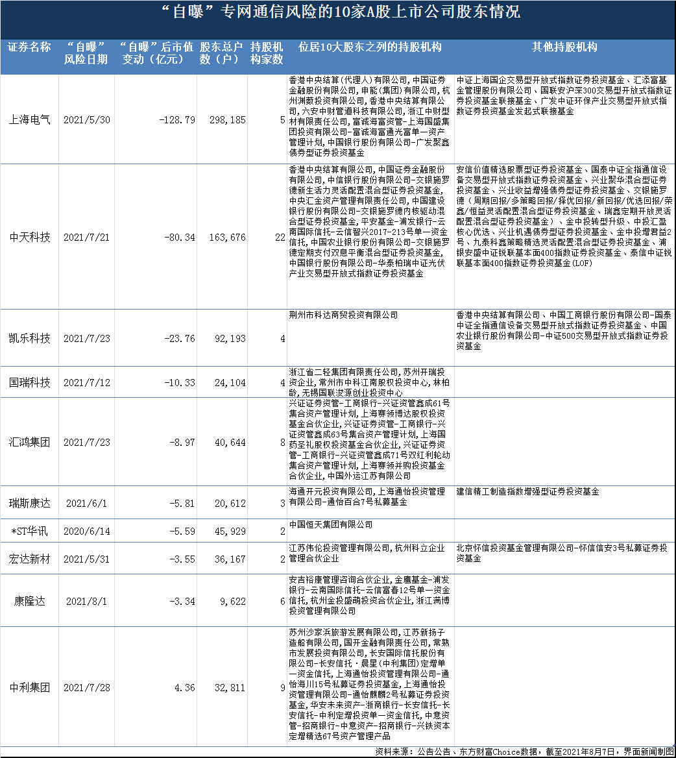The width and height of the screenshot is (676, 758).
Task: Select the 中天科技 company name cell
Action: (x=29, y=238)
